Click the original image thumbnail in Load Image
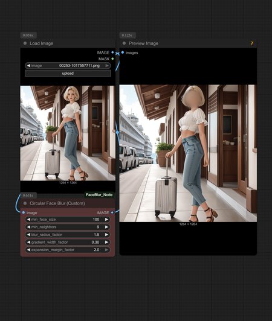Screen dimensions: 272x321 tap(68, 133)
